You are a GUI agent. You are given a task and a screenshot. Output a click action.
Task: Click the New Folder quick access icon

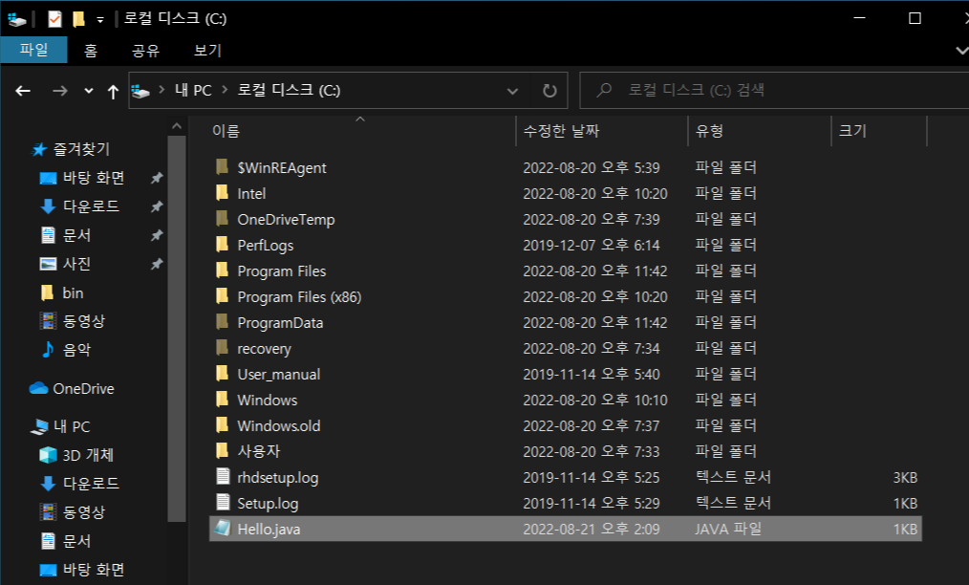coord(78,19)
